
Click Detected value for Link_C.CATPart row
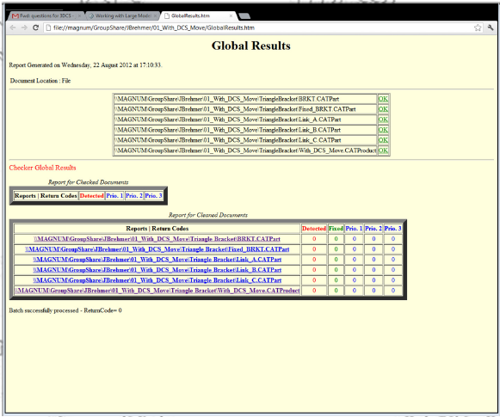point(314,280)
